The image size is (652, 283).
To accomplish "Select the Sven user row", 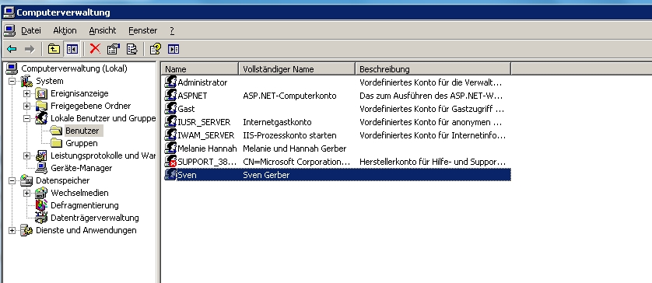I will tap(337, 175).
